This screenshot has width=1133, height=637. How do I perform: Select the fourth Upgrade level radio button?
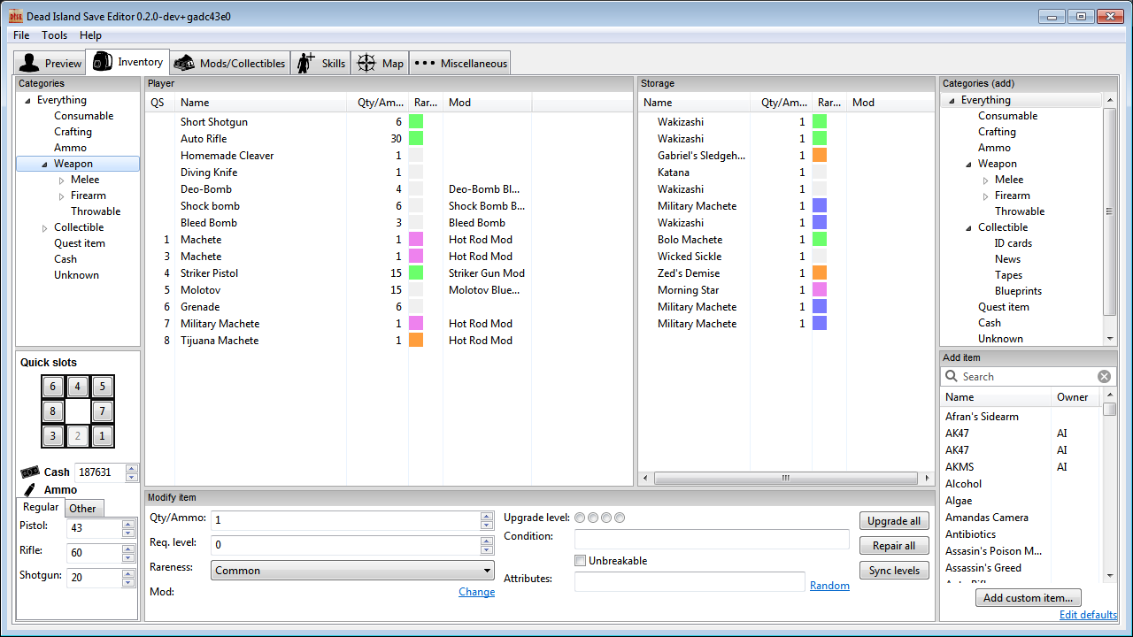[x=620, y=518]
